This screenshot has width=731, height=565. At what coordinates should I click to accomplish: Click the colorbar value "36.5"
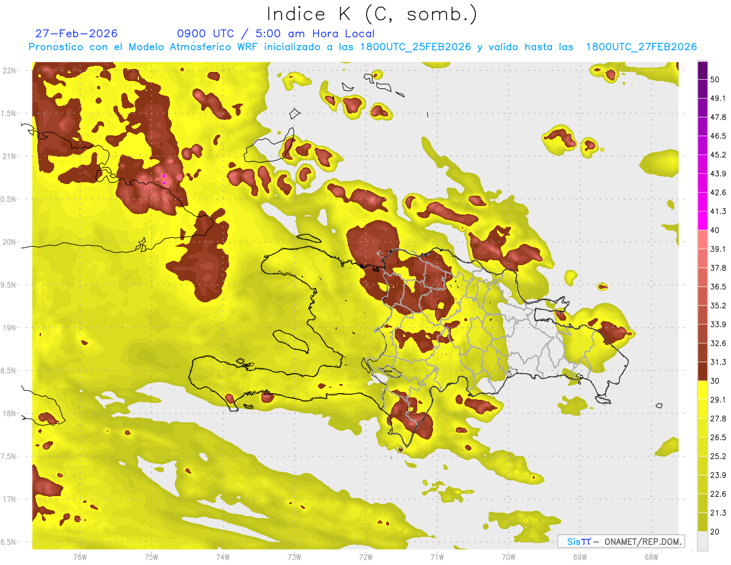click(718, 286)
